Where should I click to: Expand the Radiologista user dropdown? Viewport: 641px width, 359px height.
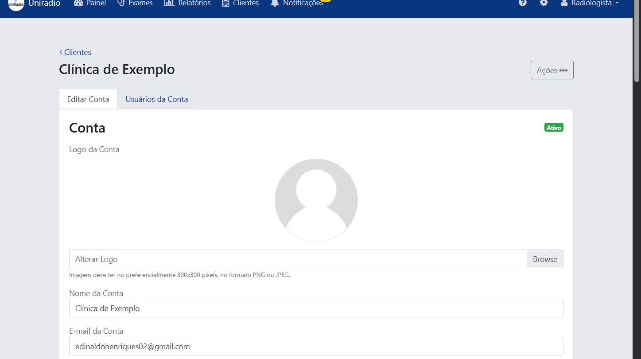591,3
